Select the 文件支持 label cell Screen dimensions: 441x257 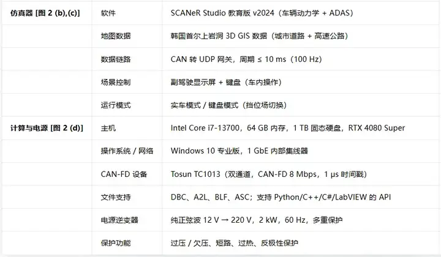point(116,197)
